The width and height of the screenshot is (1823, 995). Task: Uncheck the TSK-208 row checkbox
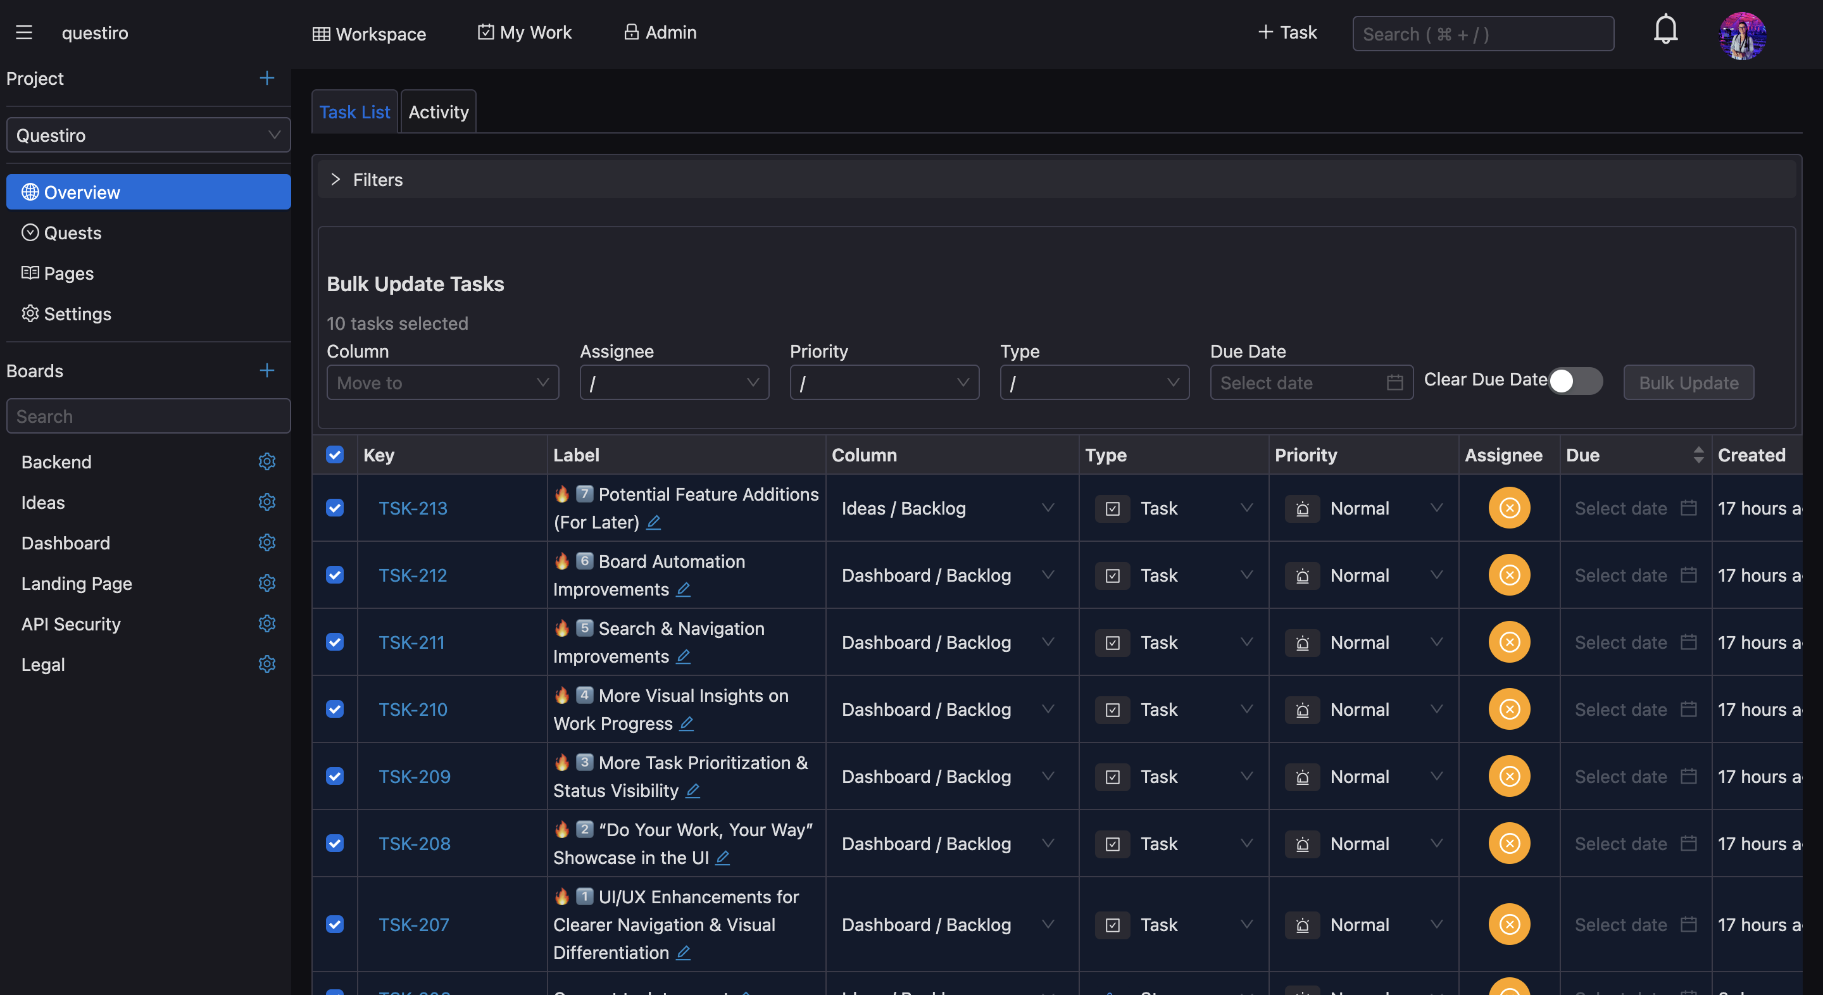point(335,844)
